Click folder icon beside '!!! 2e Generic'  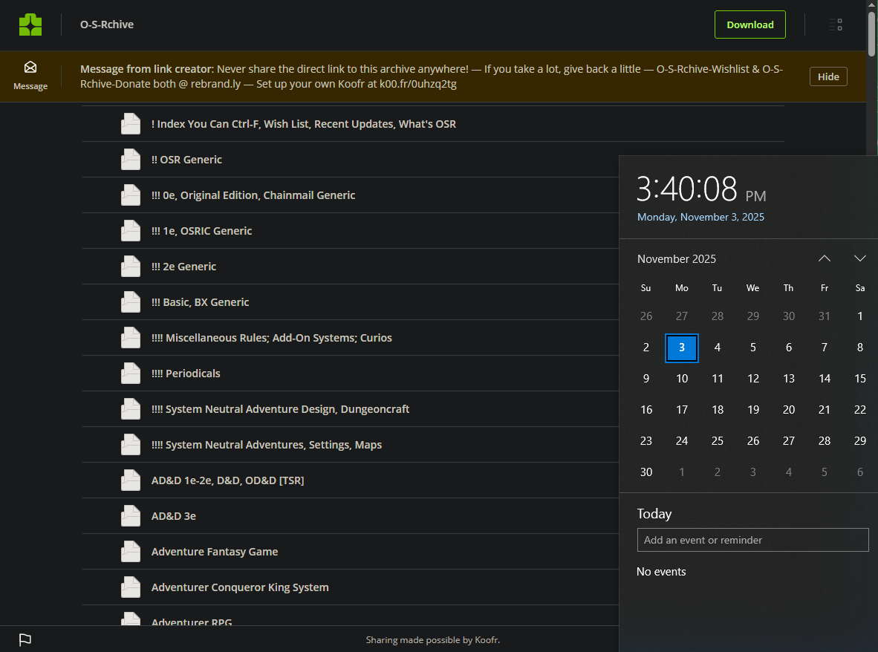(x=131, y=267)
